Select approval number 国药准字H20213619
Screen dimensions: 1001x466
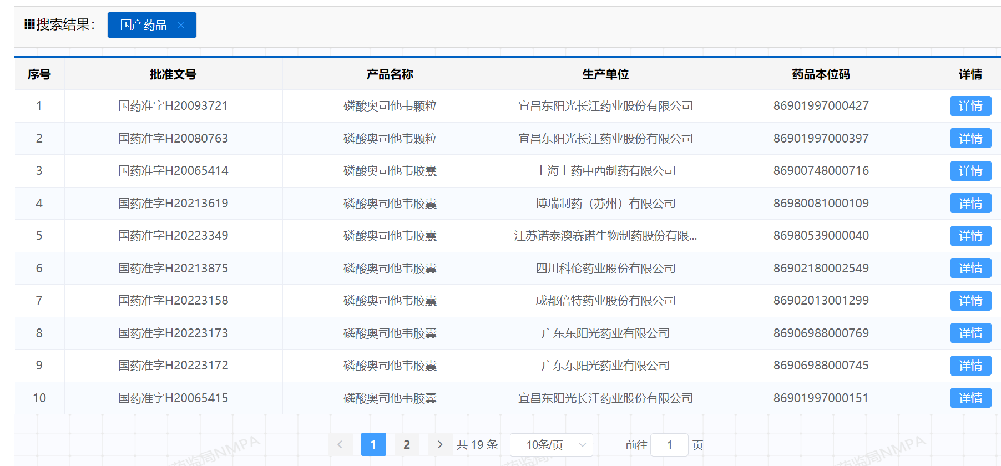pyautogui.click(x=173, y=204)
